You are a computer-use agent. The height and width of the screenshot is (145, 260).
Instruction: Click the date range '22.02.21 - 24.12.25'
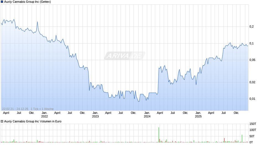[15, 109]
